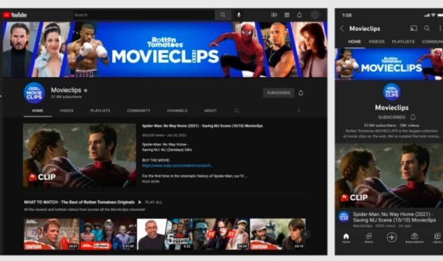The height and width of the screenshot is (261, 443).
Task: Select the desktop HOME channel tab
Action: 38,111
